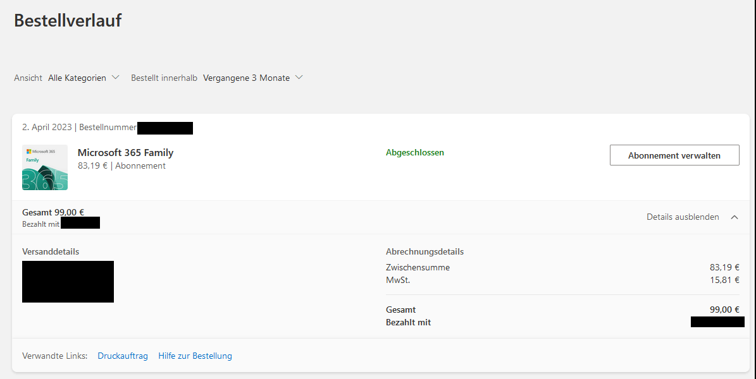Click the Gesamt 99,00 € summary text
Screen dimensions: 756x379
point(53,212)
